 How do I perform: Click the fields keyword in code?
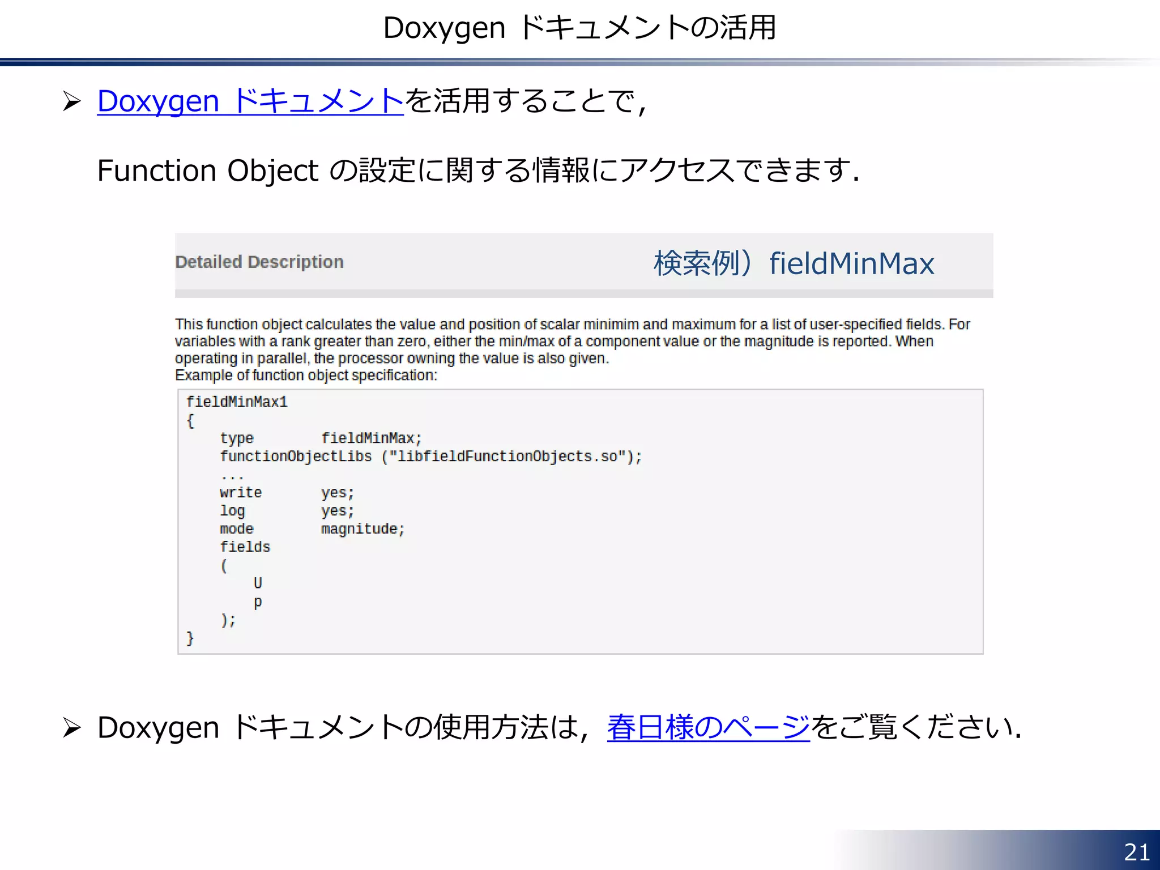(245, 547)
